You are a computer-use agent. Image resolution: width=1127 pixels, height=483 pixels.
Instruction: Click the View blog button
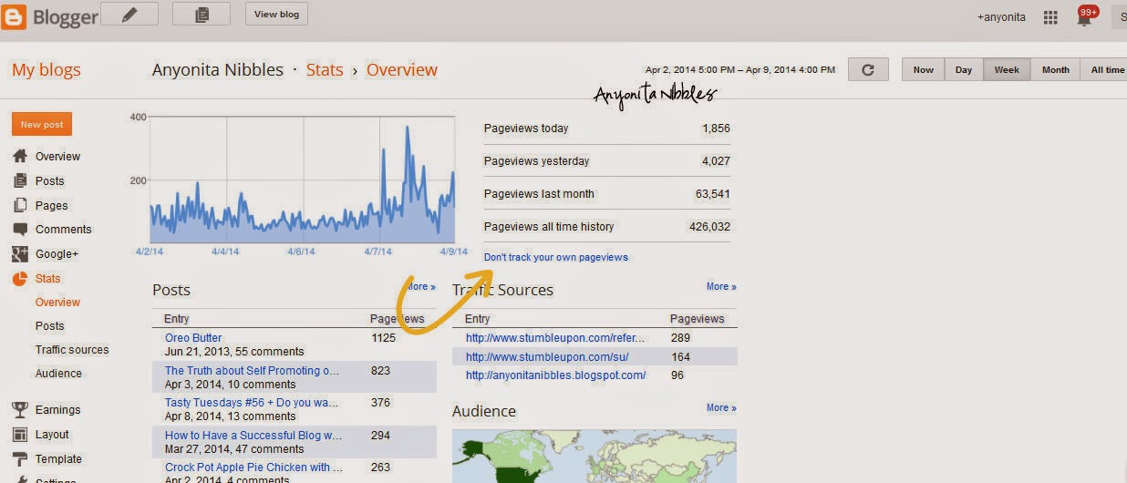(277, 14)
